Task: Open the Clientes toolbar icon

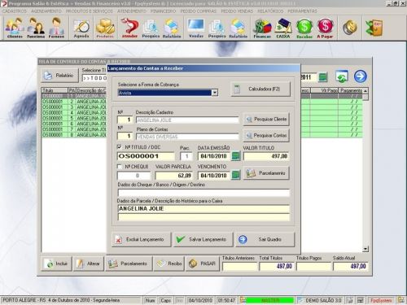Action: pyautogui.click(x=15, y=28)
